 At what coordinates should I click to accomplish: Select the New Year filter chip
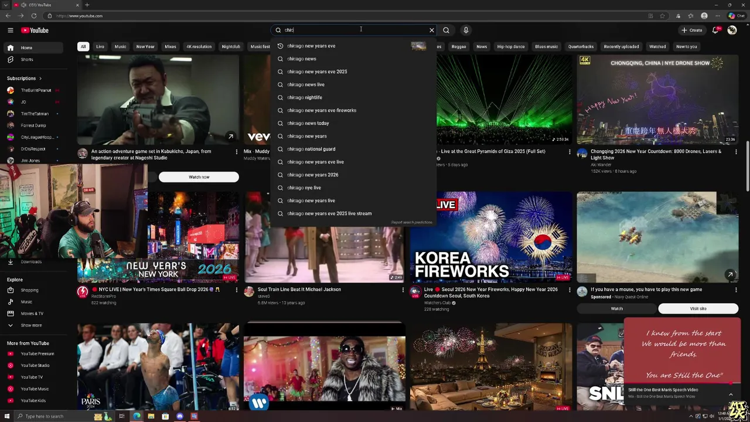coord(145,46)
